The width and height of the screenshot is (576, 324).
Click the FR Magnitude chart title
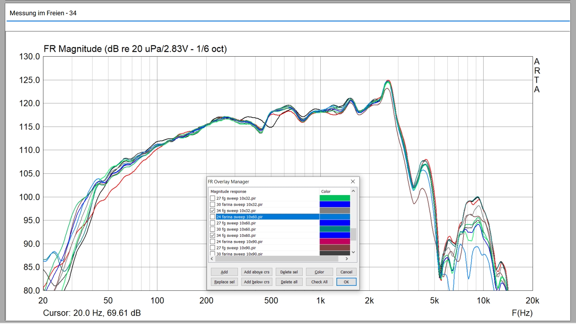135,49
